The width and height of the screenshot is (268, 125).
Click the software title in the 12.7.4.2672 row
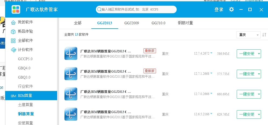(106, 51)
